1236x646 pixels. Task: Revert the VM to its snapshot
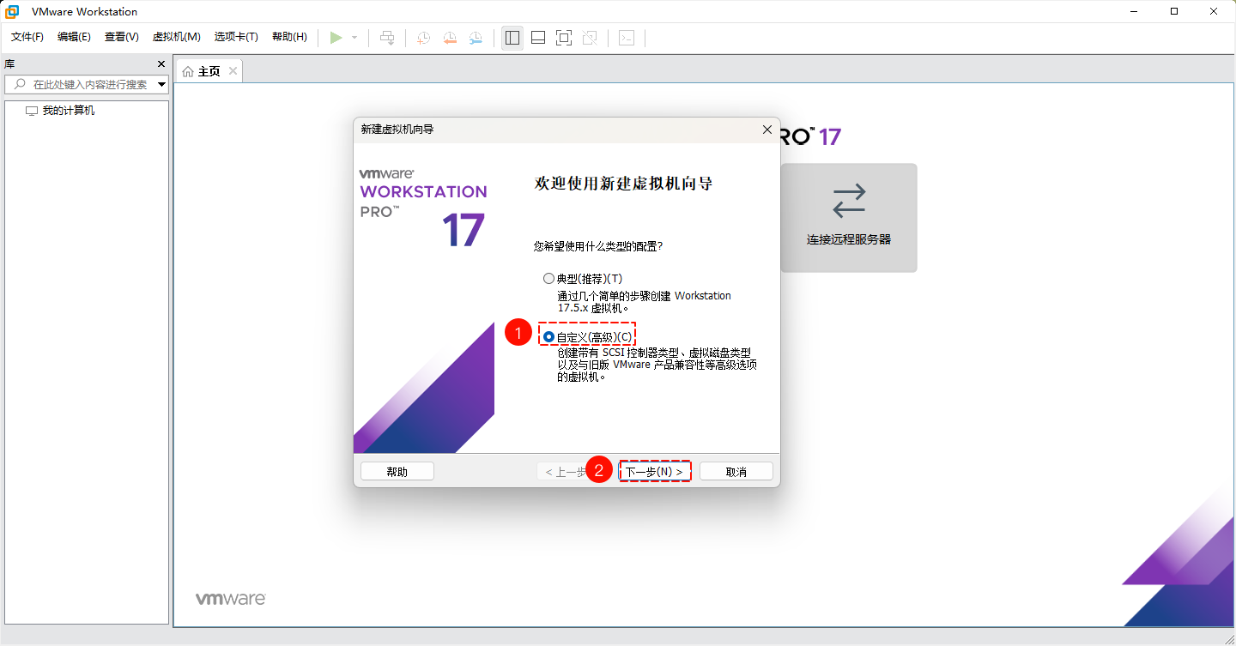tap(450, 37)
